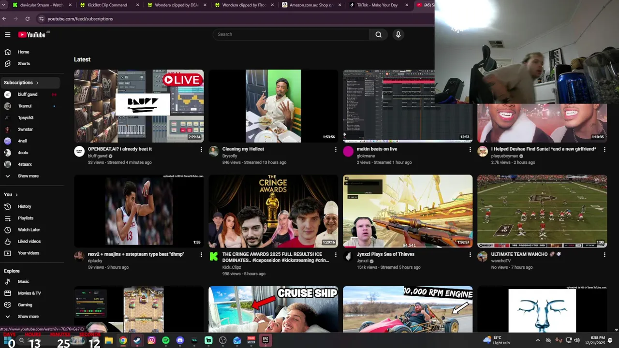This screenshot has width=619, height=348.
Task: Open clock and date in taskbar
Action: 595,340
